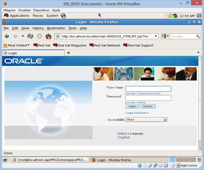Open the Login Assistance link
204x170 pixels.
point(137,113)
